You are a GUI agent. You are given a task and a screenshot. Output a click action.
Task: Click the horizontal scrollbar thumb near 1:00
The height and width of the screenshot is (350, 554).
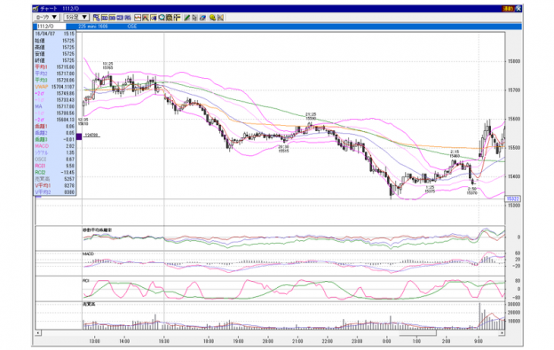417,333
